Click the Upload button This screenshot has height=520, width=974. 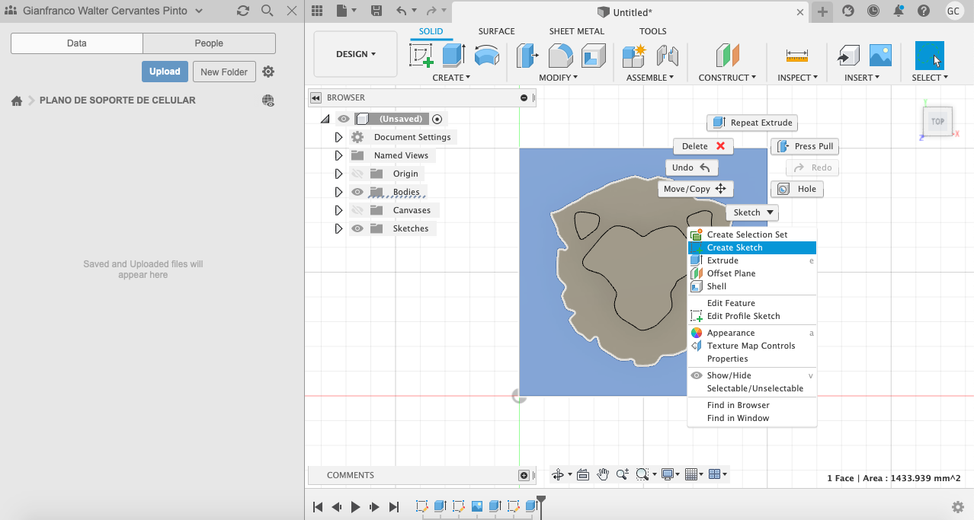point(165,72)
